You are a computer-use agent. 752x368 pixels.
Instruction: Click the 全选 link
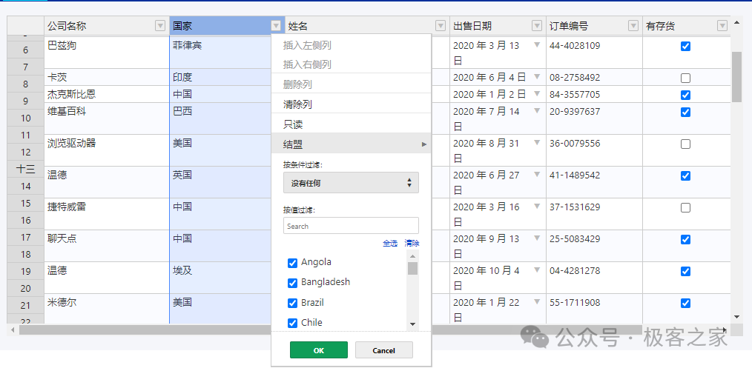pyautogui.click(x=389, y=243)
